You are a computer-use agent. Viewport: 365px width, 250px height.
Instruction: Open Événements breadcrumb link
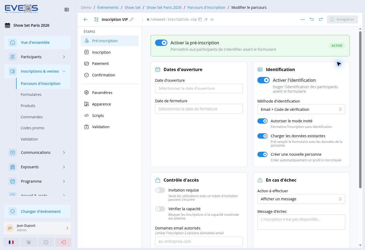[x=108, y=7]
